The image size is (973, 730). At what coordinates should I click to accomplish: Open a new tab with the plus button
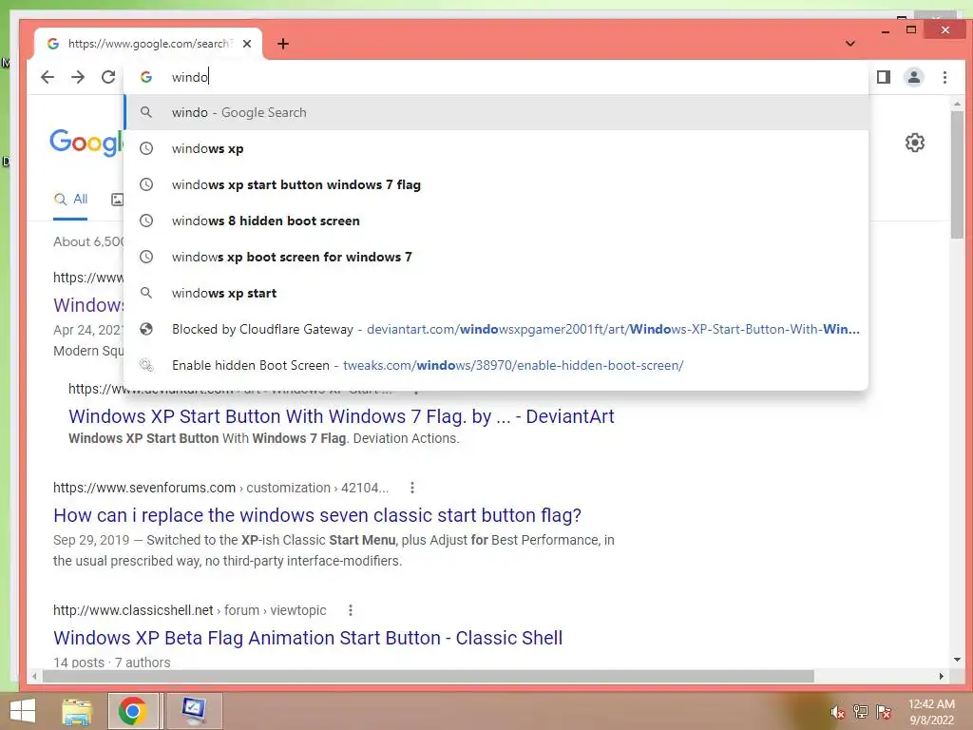(x=283, y=44)
